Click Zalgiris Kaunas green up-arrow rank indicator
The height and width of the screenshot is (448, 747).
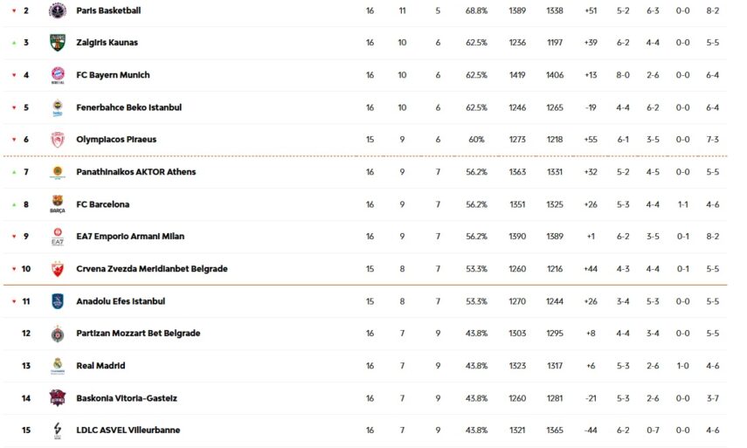click(x=13, y=43)
